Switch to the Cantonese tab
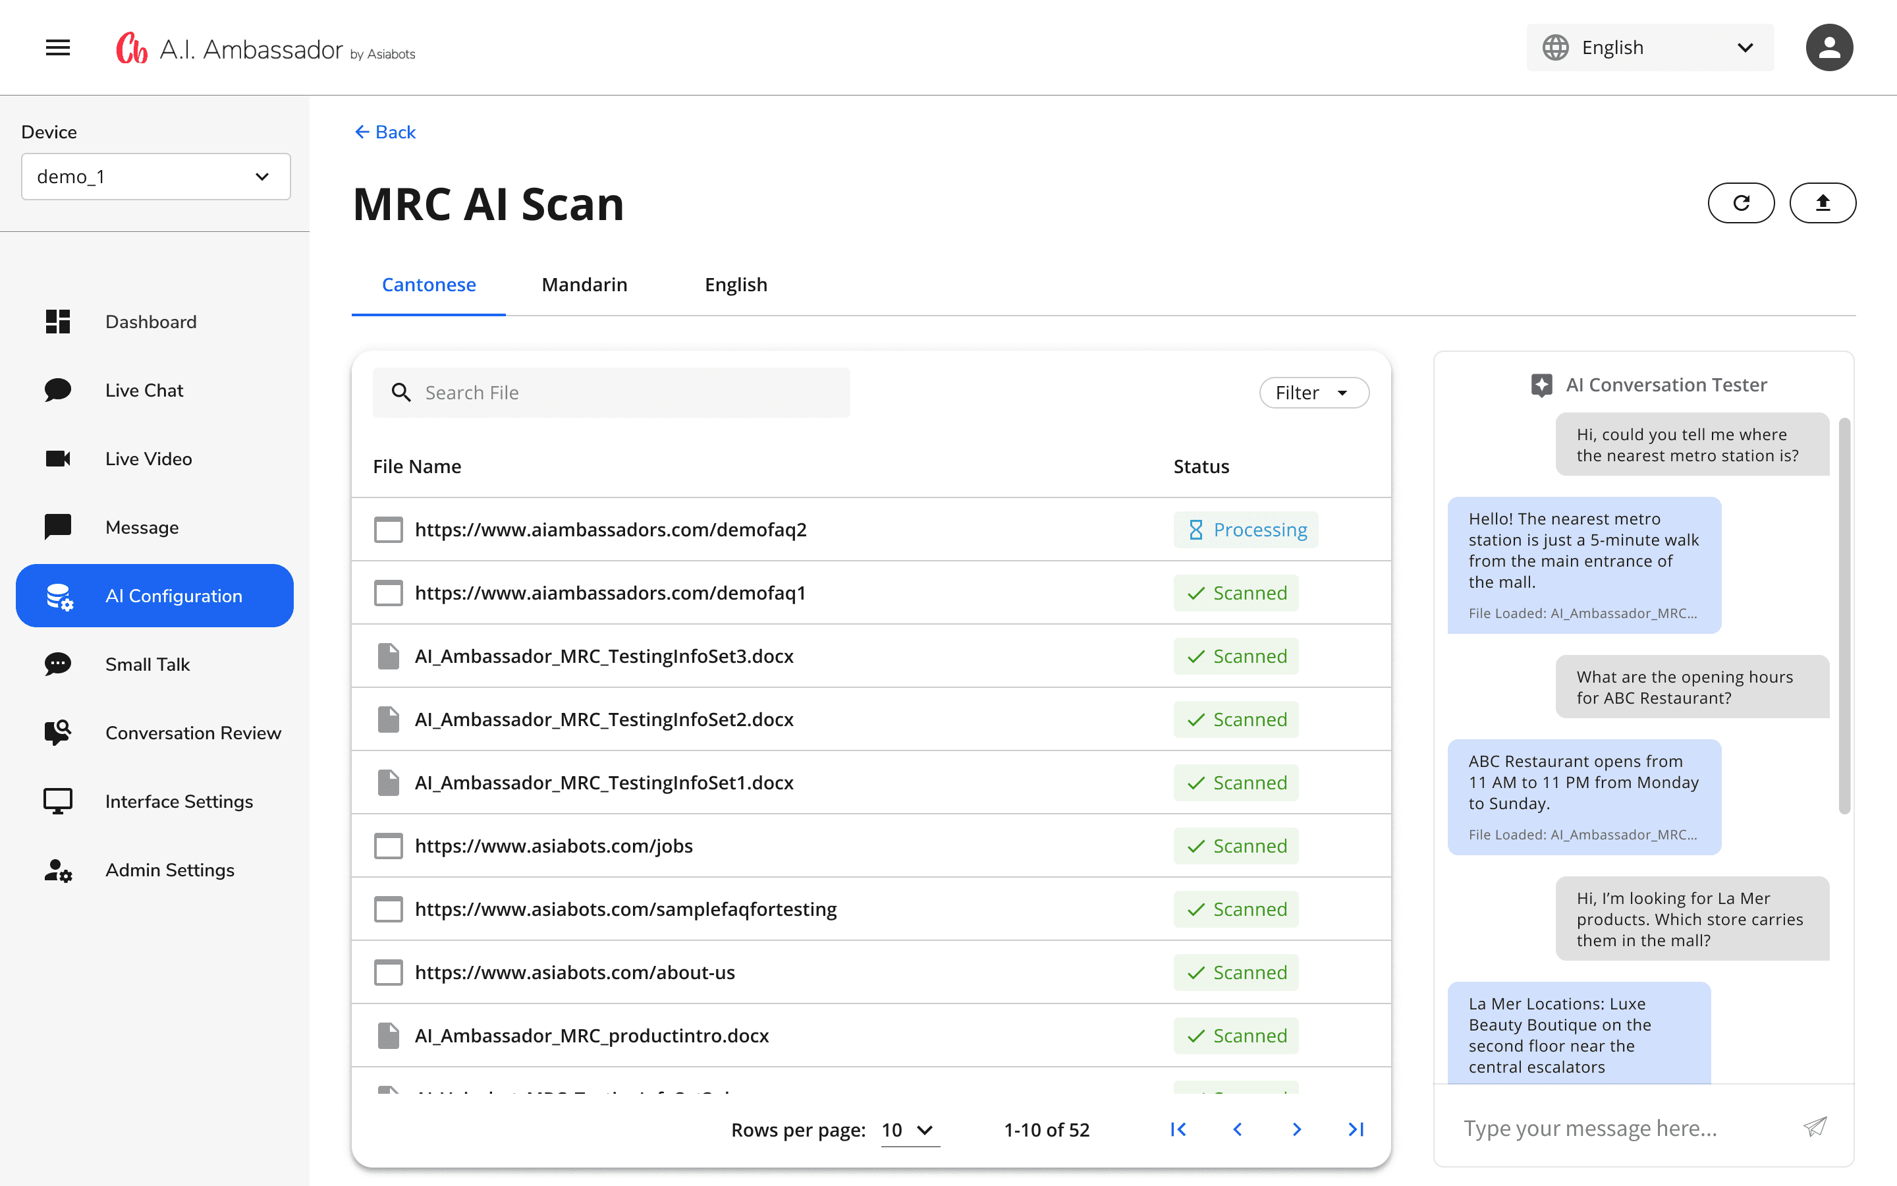1897x1186 pixels. 429,285
